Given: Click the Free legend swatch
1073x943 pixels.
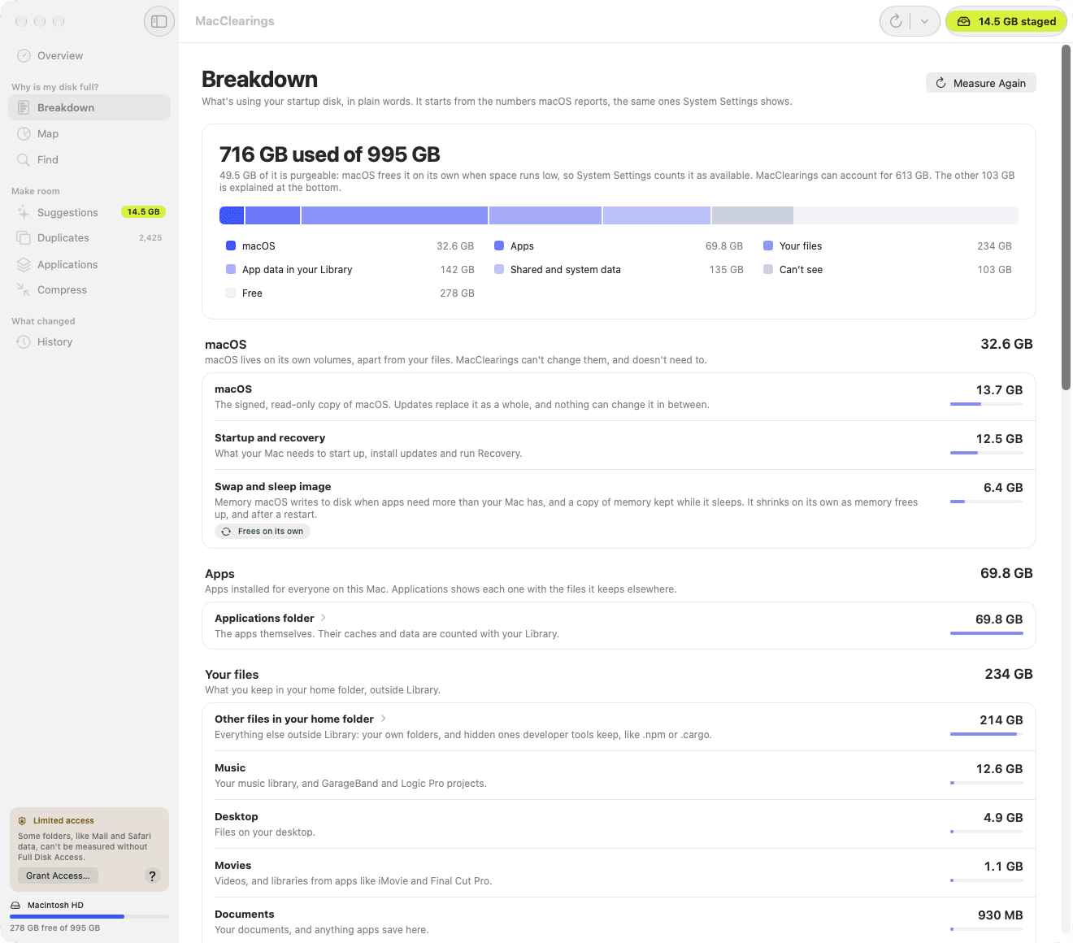Looking at the screenshot, I should coord(231,293).
